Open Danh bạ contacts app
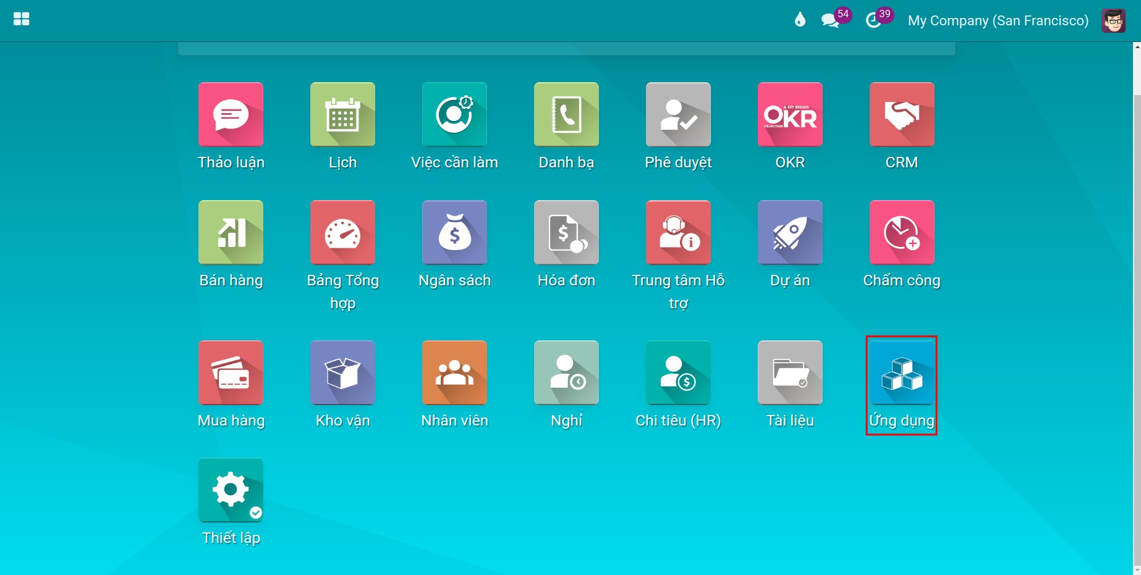Screen dimensions: 1141x575 [x=566, y=115]
